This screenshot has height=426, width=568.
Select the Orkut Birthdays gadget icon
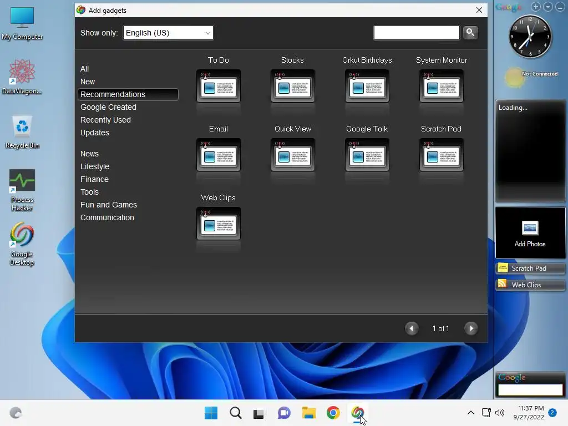[367, 86]
